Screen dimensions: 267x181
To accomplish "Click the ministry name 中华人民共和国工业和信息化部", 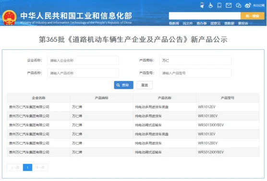I will (x=76, y=16).
